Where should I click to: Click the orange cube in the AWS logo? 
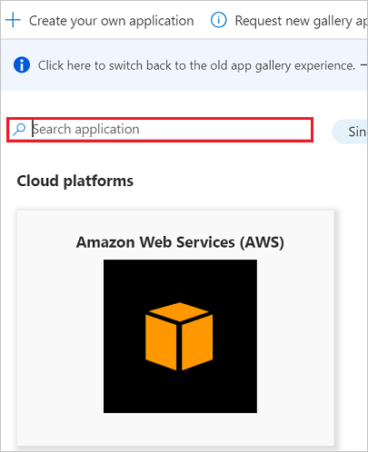tap(179, 336)
